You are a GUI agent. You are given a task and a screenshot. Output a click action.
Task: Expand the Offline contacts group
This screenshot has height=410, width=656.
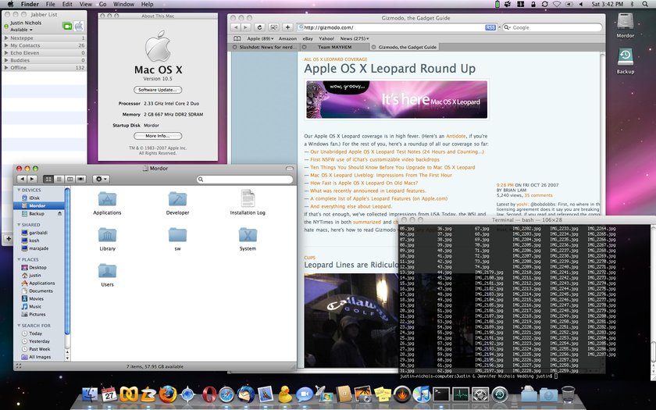44,68
